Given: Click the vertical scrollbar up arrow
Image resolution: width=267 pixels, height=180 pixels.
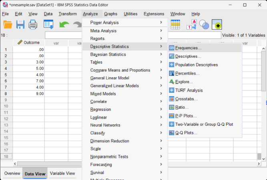Looking at the screenshot, I should tap(263, 49).
